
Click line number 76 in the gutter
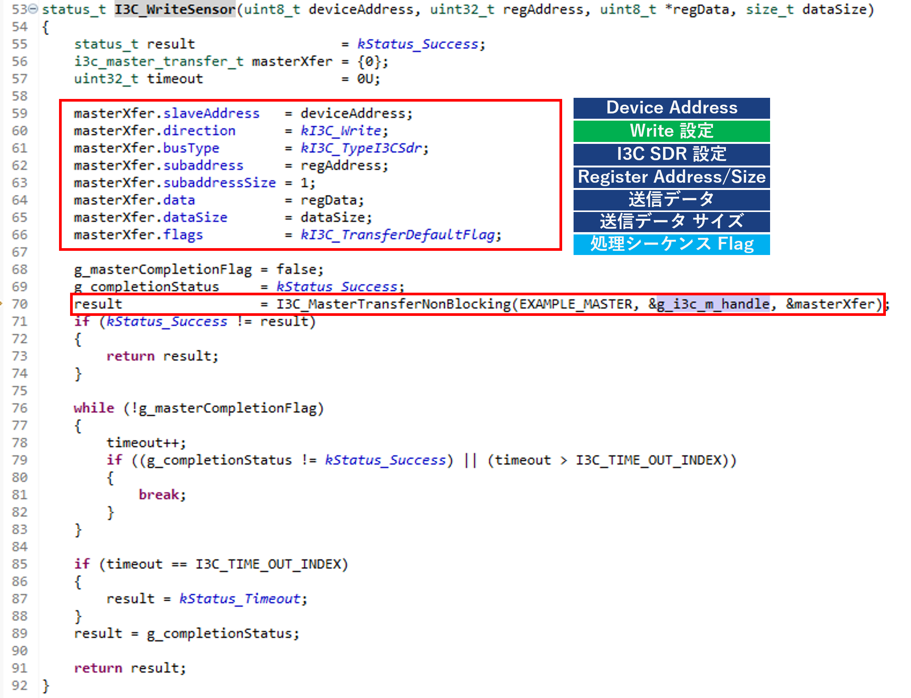[19, 408]
